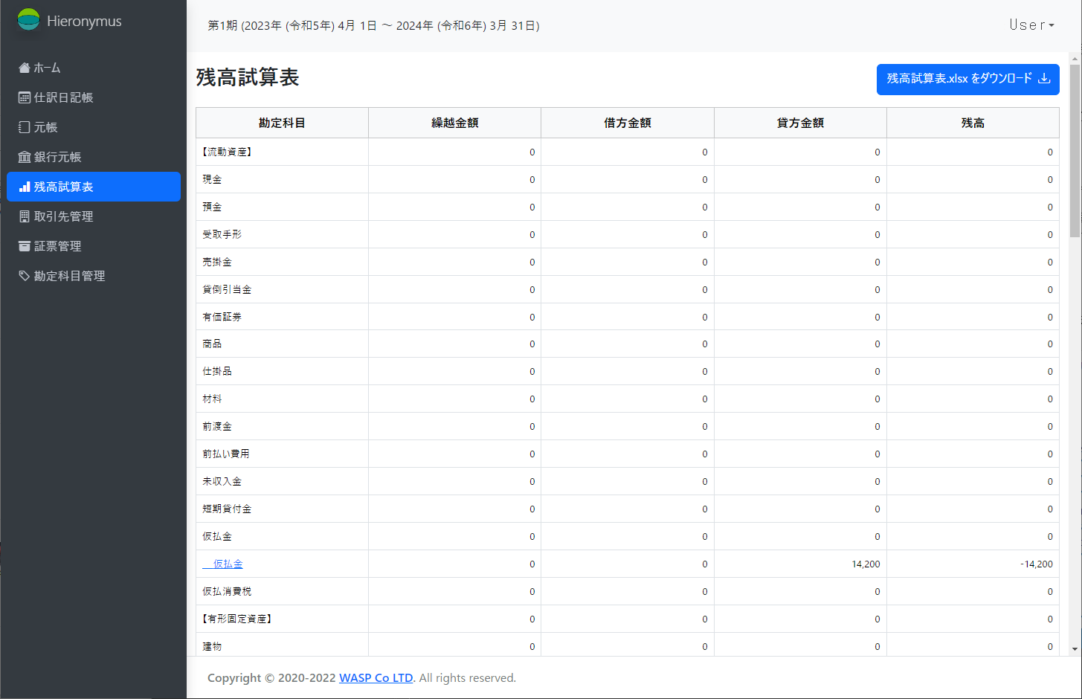Select the 貸倒引当金 account row

point(628,289)
